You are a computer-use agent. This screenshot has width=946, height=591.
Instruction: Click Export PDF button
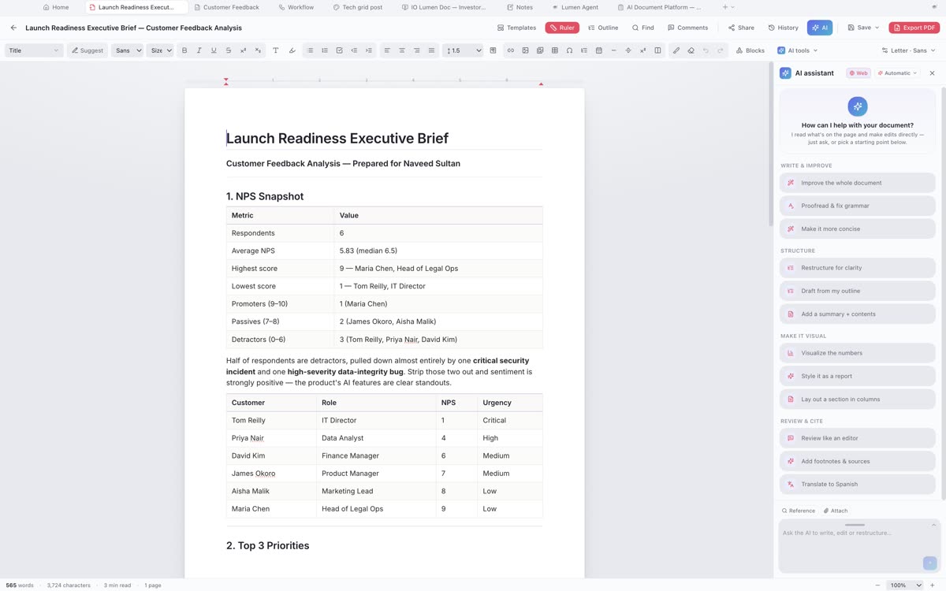914,28
